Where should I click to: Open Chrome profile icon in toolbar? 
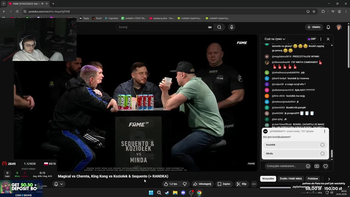point(339,11)
